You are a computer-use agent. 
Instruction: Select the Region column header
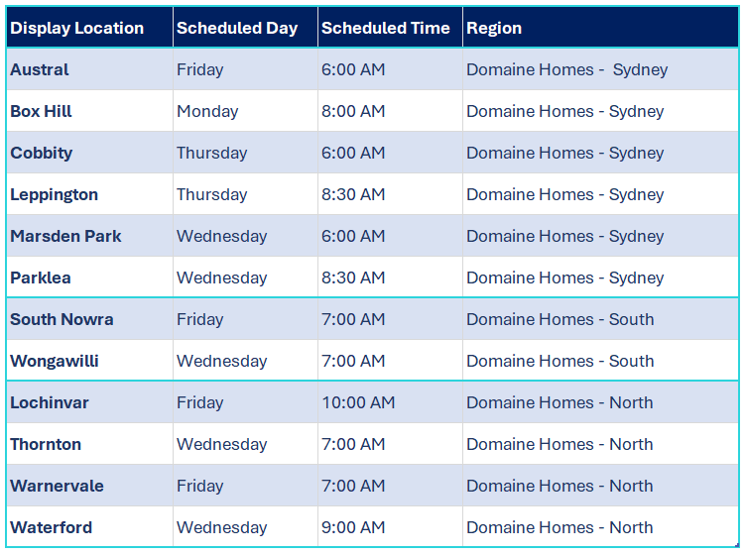[x=600, y=28]
